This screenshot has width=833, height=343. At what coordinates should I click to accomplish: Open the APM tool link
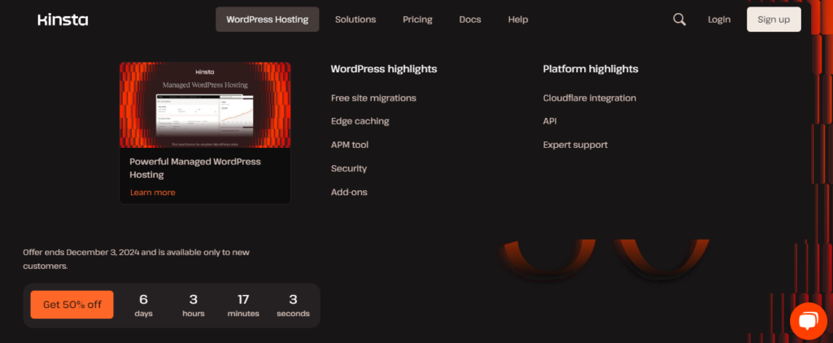click(350, 145)
